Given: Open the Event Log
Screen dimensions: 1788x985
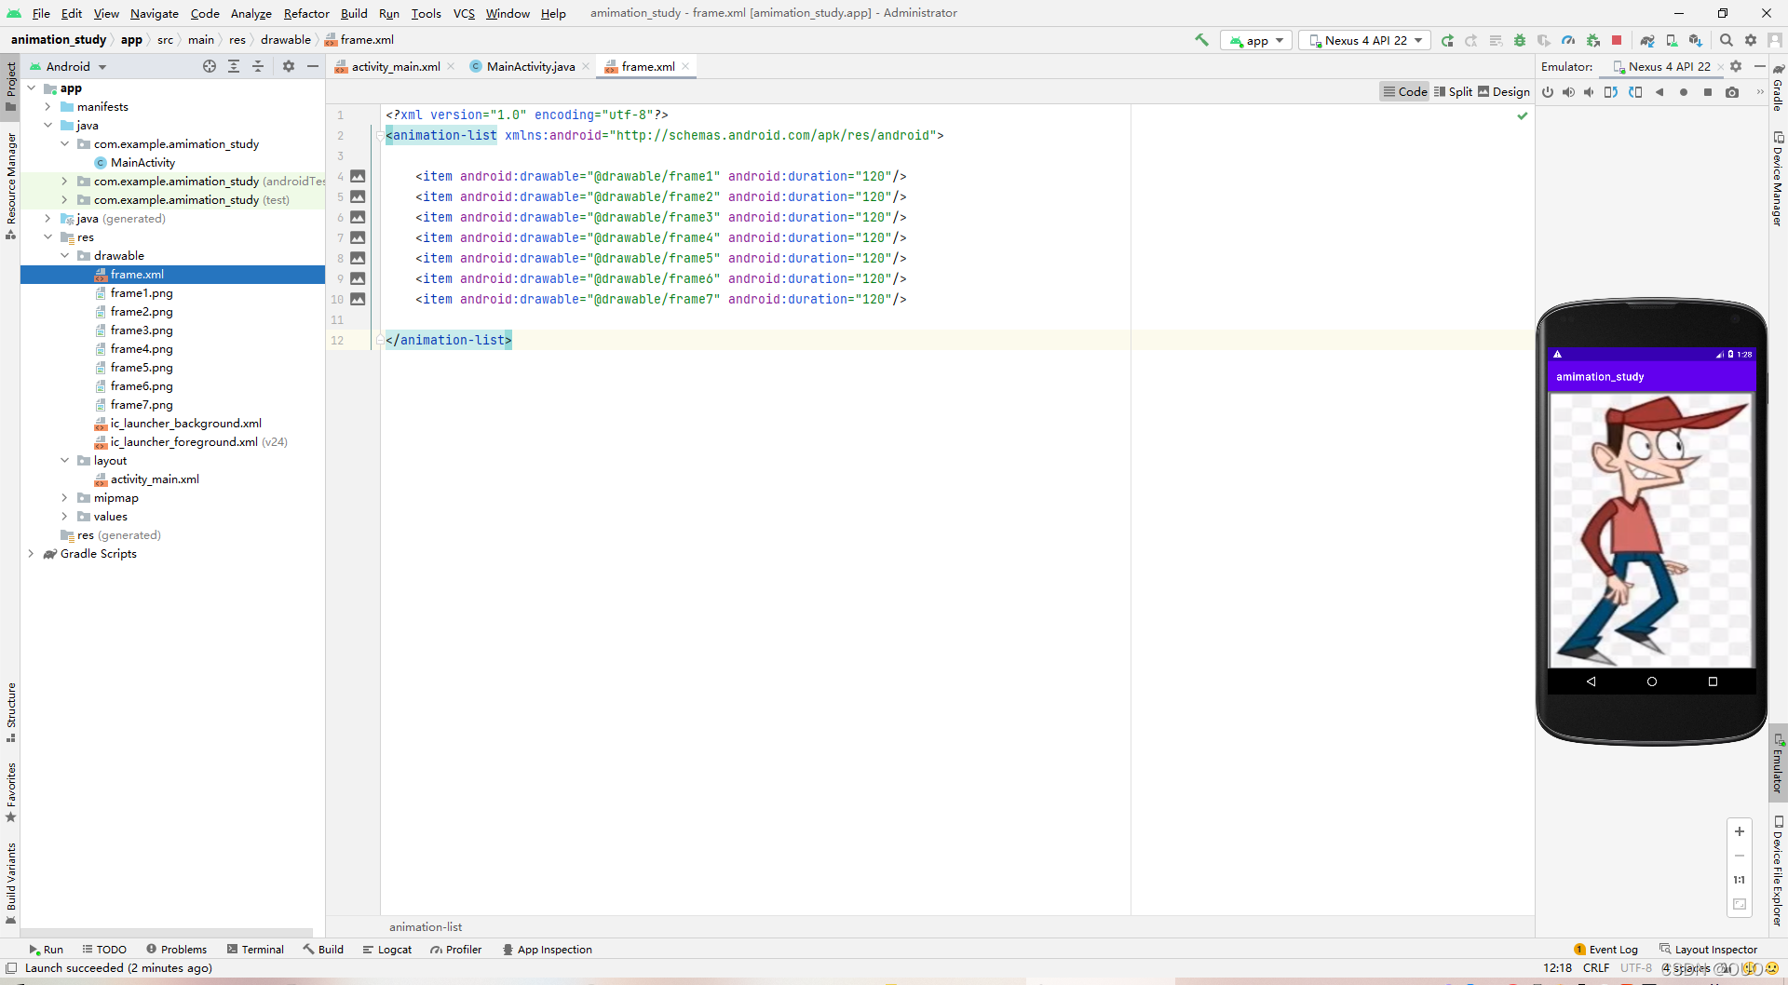Looking at the screenshot, I should coord(1605,950).
